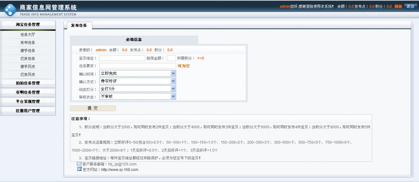Open 已发历史 in the sidebar
Screen dimensions: 419x182
point(28,74)
